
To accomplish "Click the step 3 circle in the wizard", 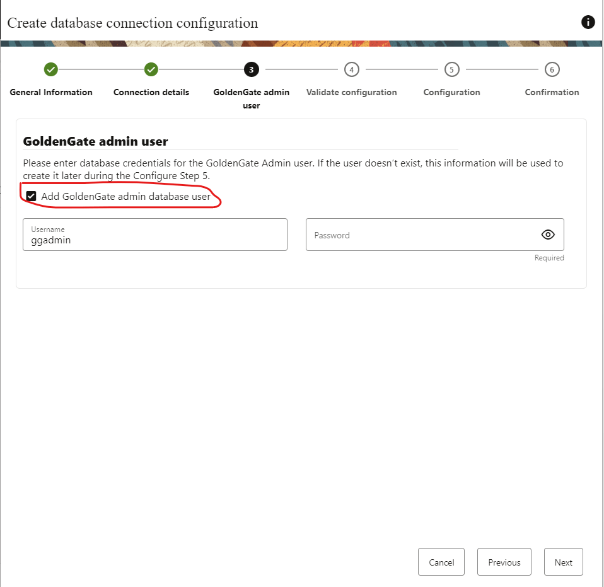I will click(251, 69).
